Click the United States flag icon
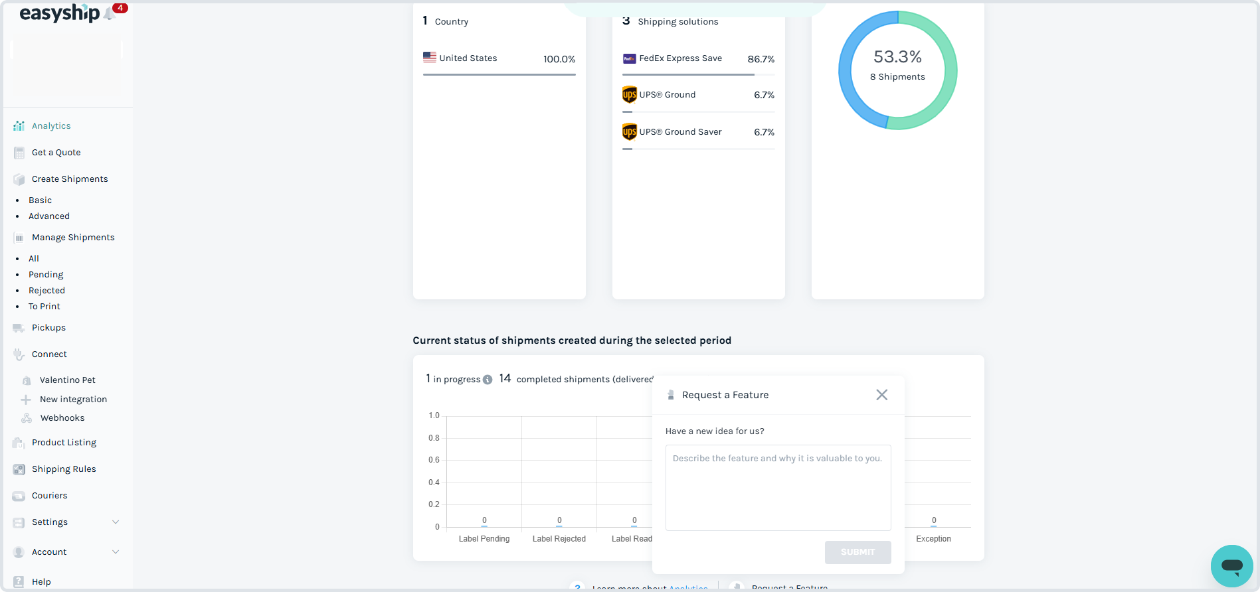 click(x=430, y=58)
